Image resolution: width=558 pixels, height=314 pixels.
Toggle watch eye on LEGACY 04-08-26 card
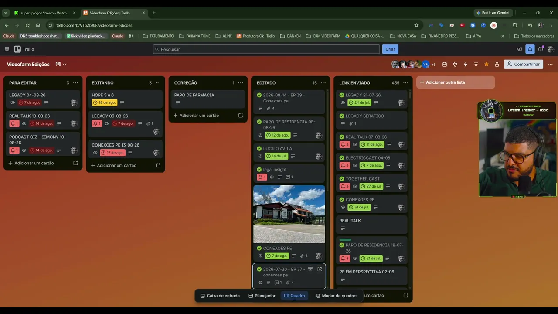click(x=13, y=103)
